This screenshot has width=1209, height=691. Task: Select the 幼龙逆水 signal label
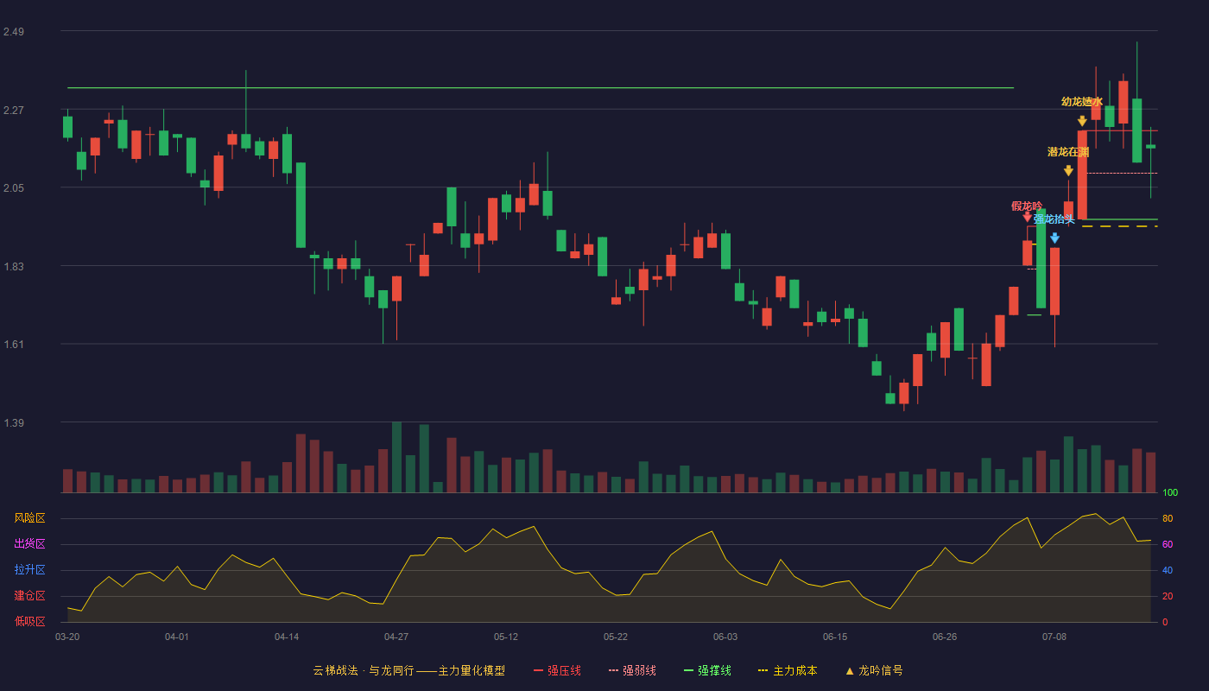tap(1082, 102)
